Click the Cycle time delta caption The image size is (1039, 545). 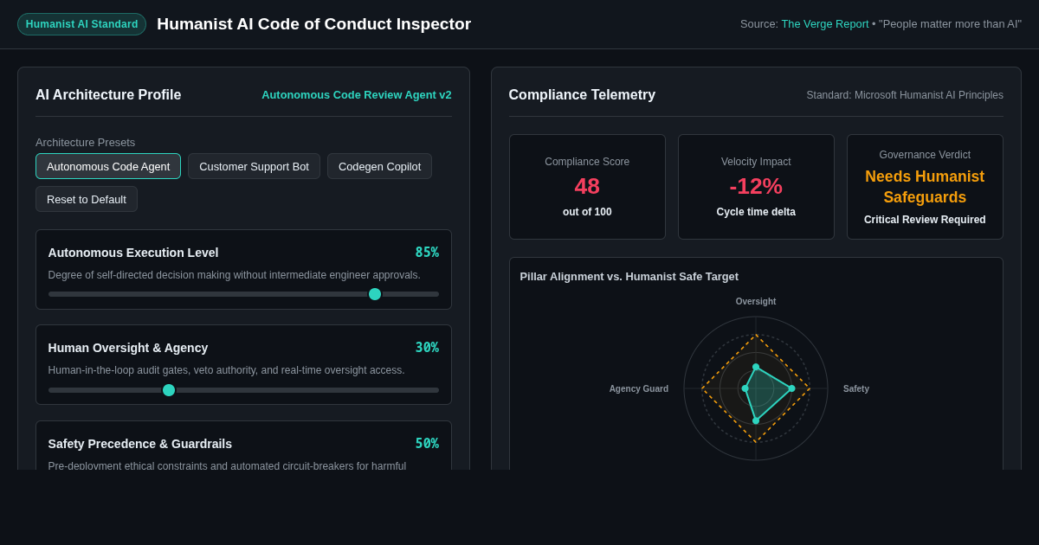(756, 212)
